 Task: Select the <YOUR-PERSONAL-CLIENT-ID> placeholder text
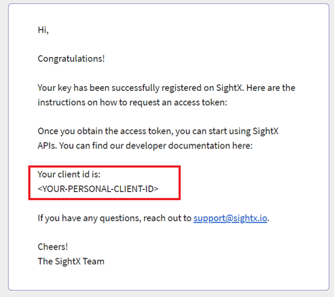pyautogui.click(x=98, y=189)
